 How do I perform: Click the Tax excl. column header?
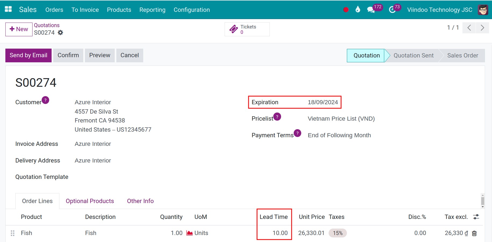coord(456,217)
